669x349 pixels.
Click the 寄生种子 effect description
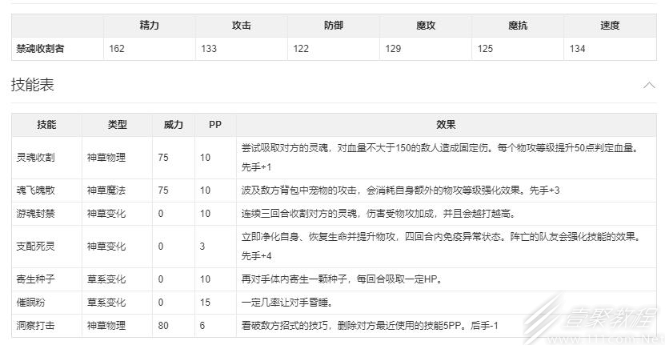pos(343,279)
